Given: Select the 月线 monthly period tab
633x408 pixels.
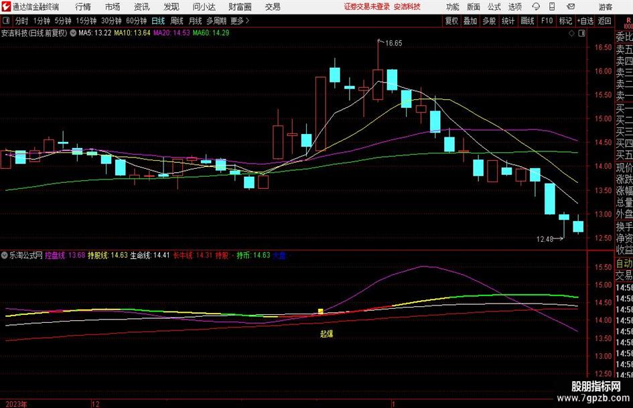Looking at the screenshot, I should (196, 21).
